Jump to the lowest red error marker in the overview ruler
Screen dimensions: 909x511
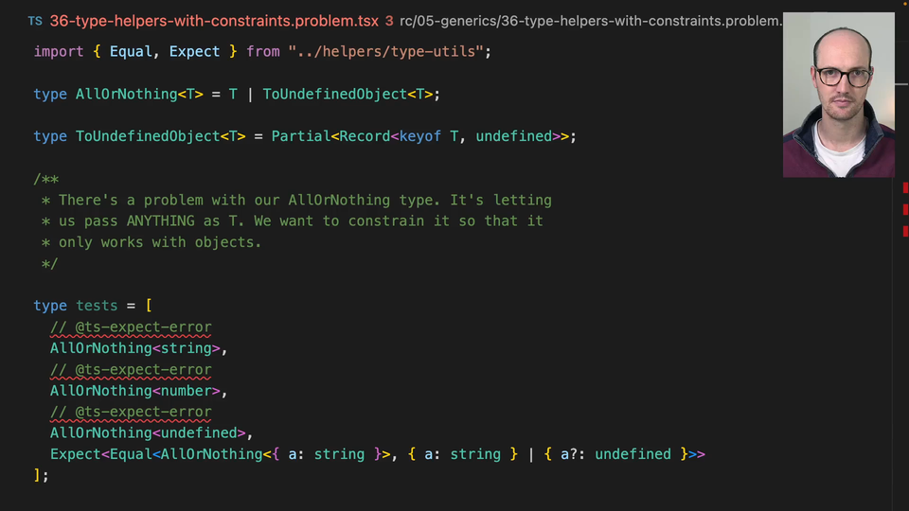pos(905,231)
